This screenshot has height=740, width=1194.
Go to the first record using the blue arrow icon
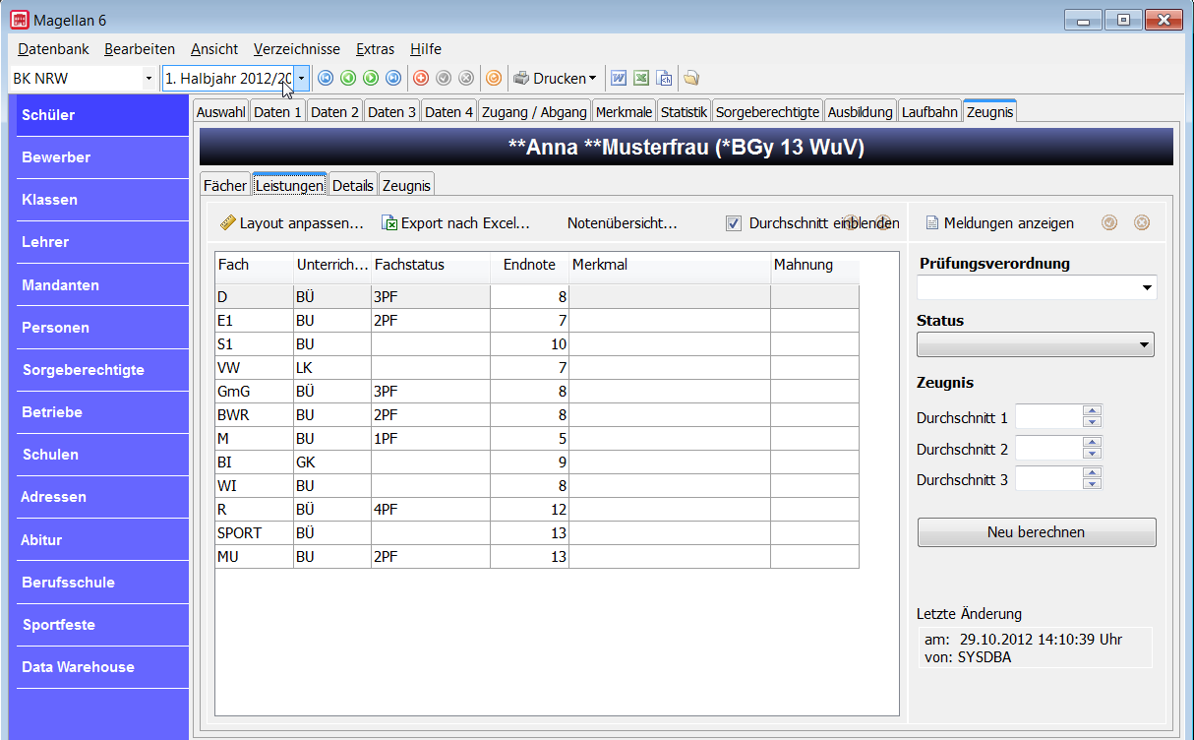326,78
